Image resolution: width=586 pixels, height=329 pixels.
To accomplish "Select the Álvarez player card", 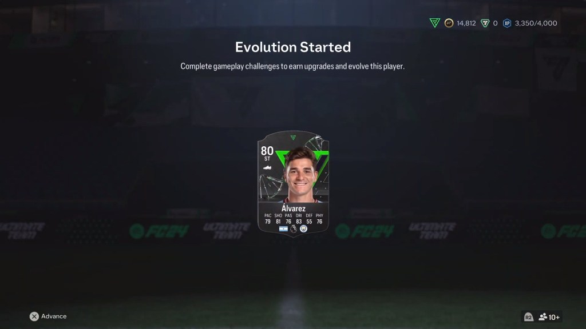I will point(293,183).
